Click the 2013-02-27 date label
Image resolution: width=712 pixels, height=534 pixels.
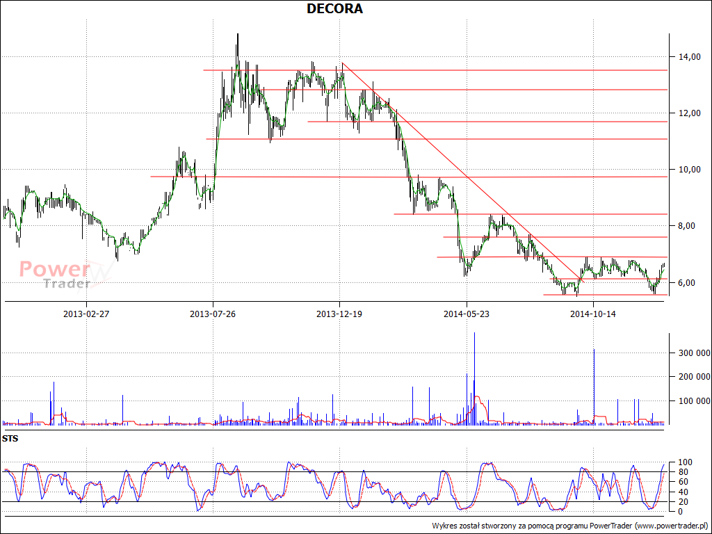click(x=86, y=314)
